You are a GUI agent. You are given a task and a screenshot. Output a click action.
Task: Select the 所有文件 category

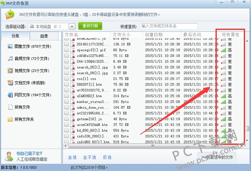click(x=19, y=107)
